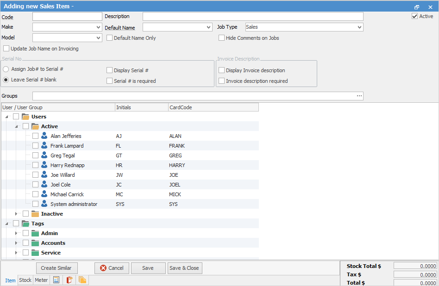439x286 pixels.
Task: Expand the Inactive users folder
Action: pyautogui.click(x=16, y=214)
